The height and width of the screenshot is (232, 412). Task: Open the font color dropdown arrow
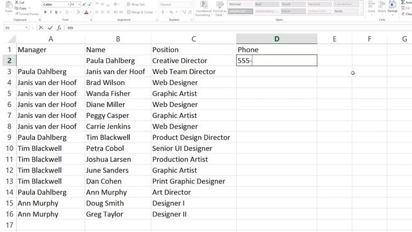[90, 12]
